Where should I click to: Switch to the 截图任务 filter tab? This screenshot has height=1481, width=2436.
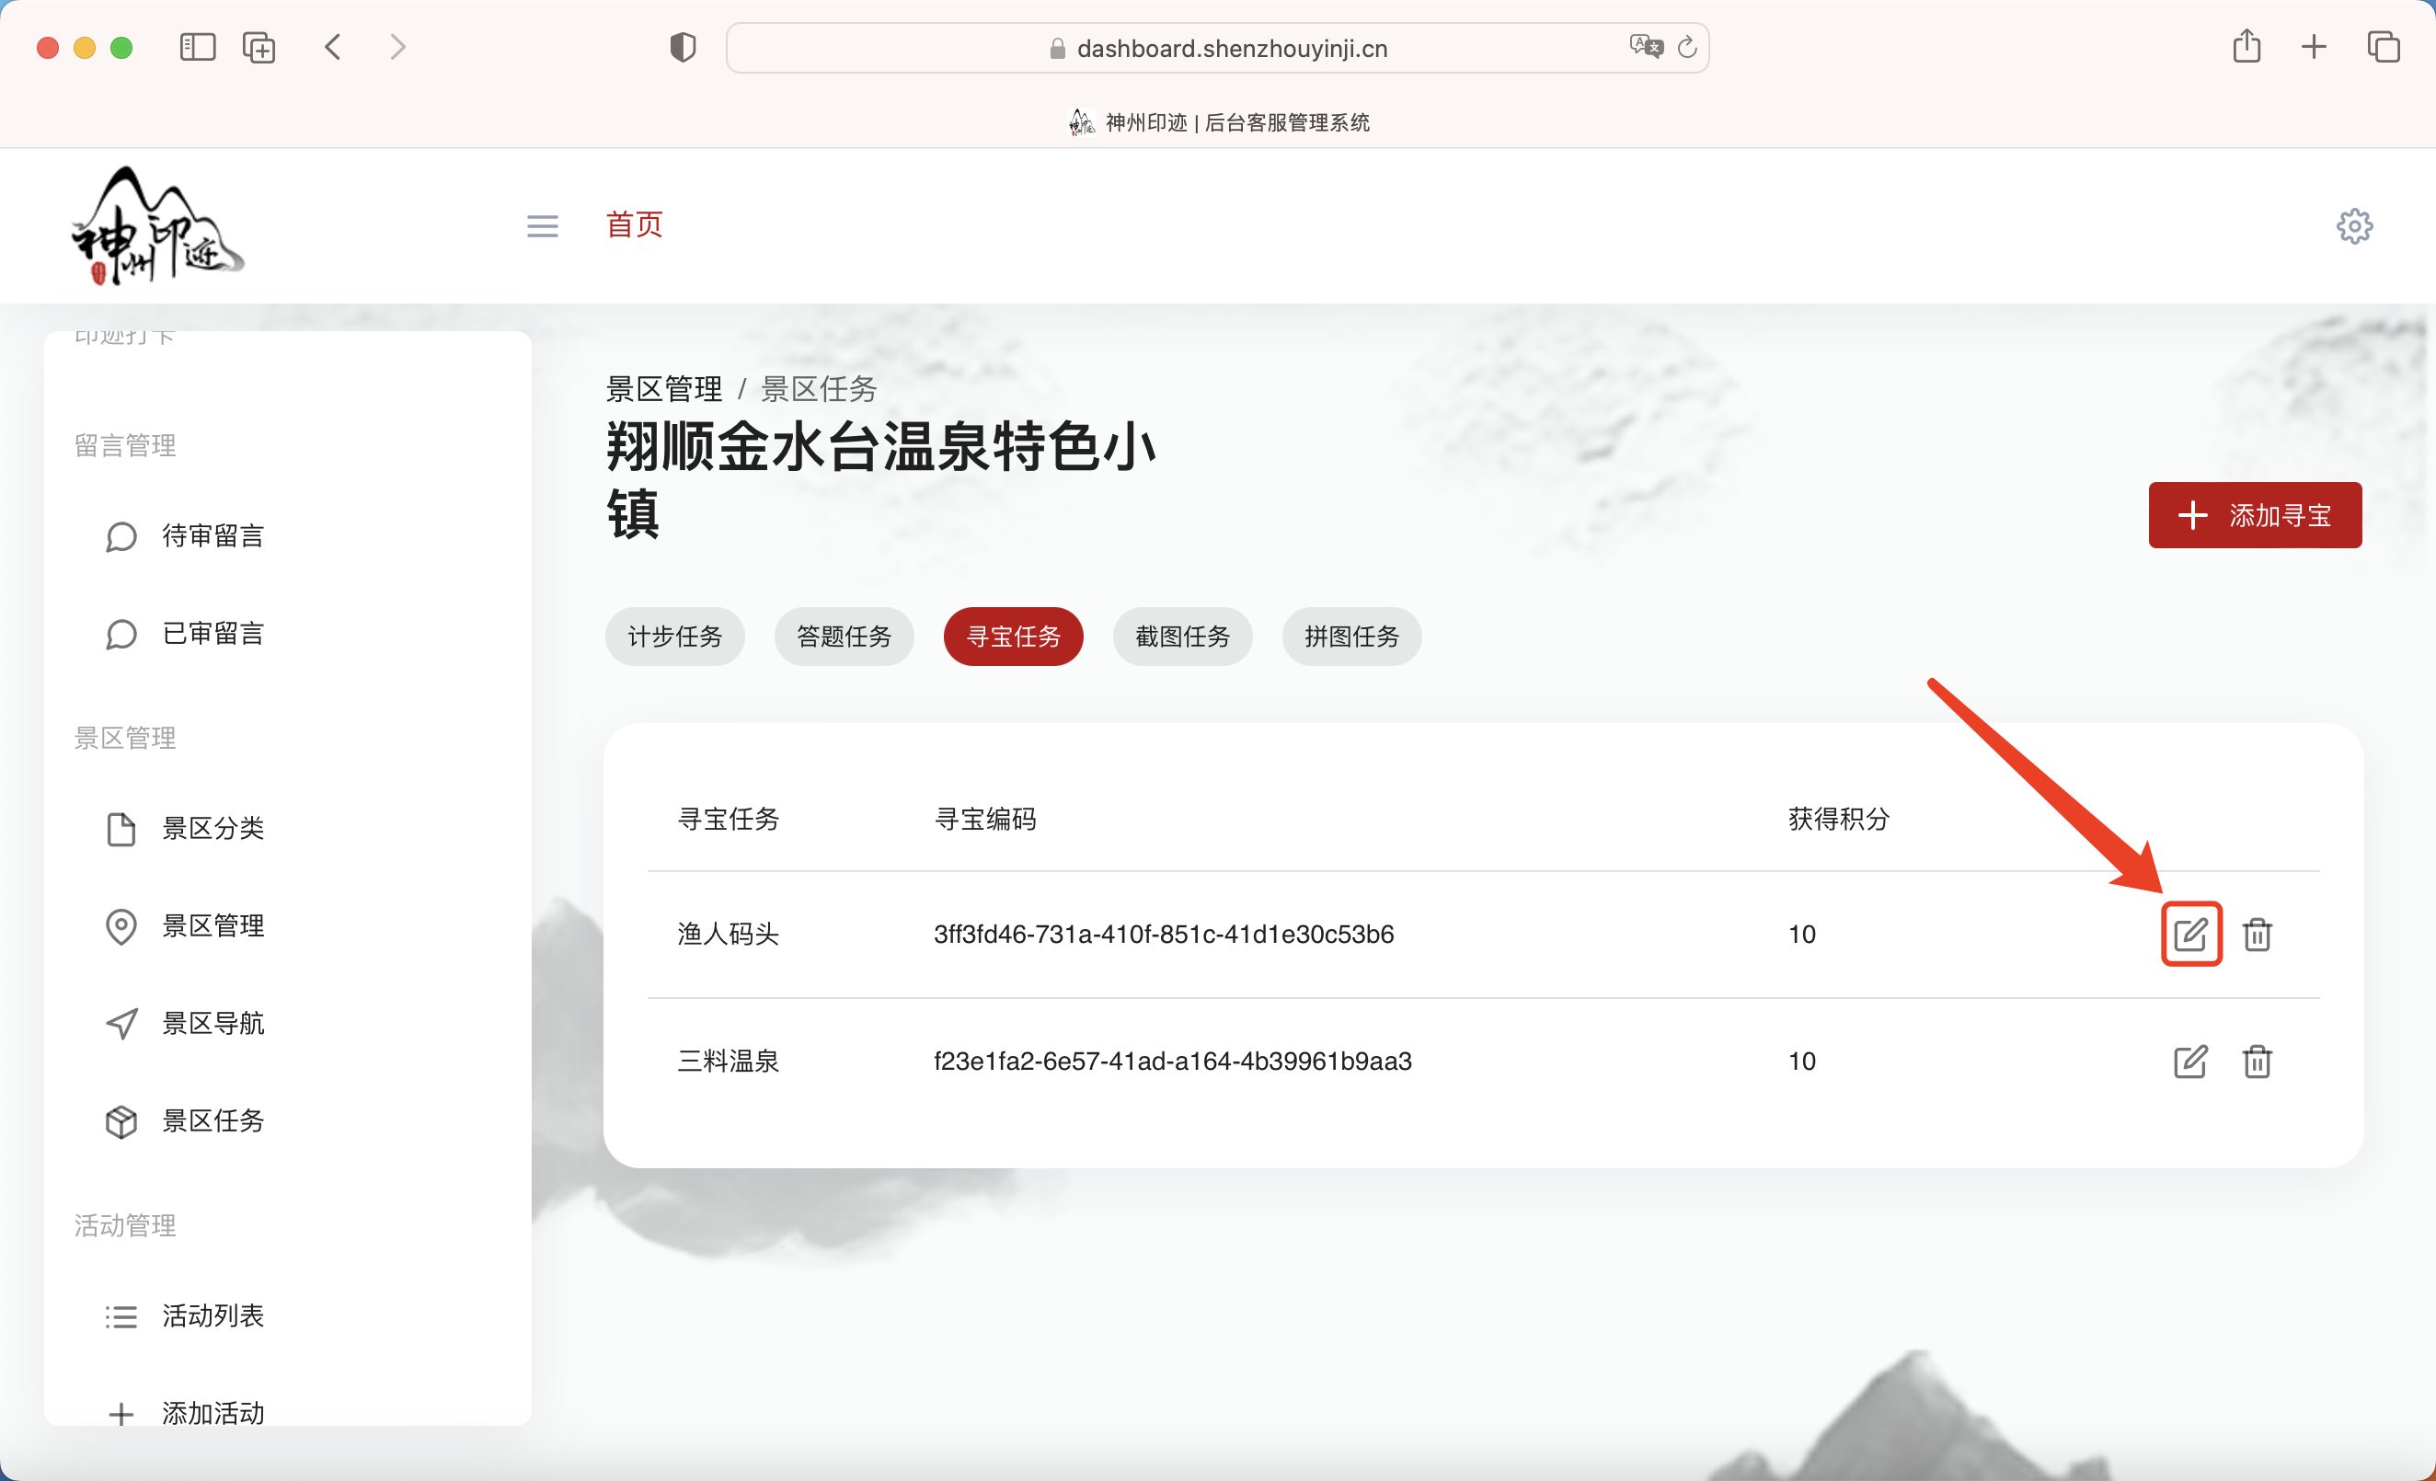[1182, 637]
